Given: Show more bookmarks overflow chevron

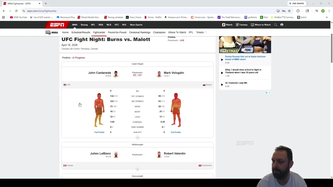Looking at the screenshot, I should 326,17.
